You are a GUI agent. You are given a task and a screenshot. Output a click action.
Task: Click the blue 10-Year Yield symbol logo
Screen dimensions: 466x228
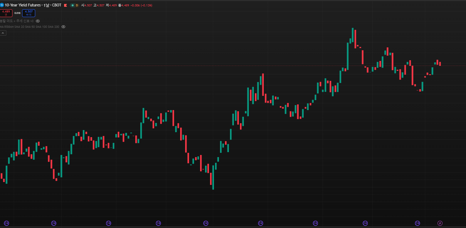point(2,5)
